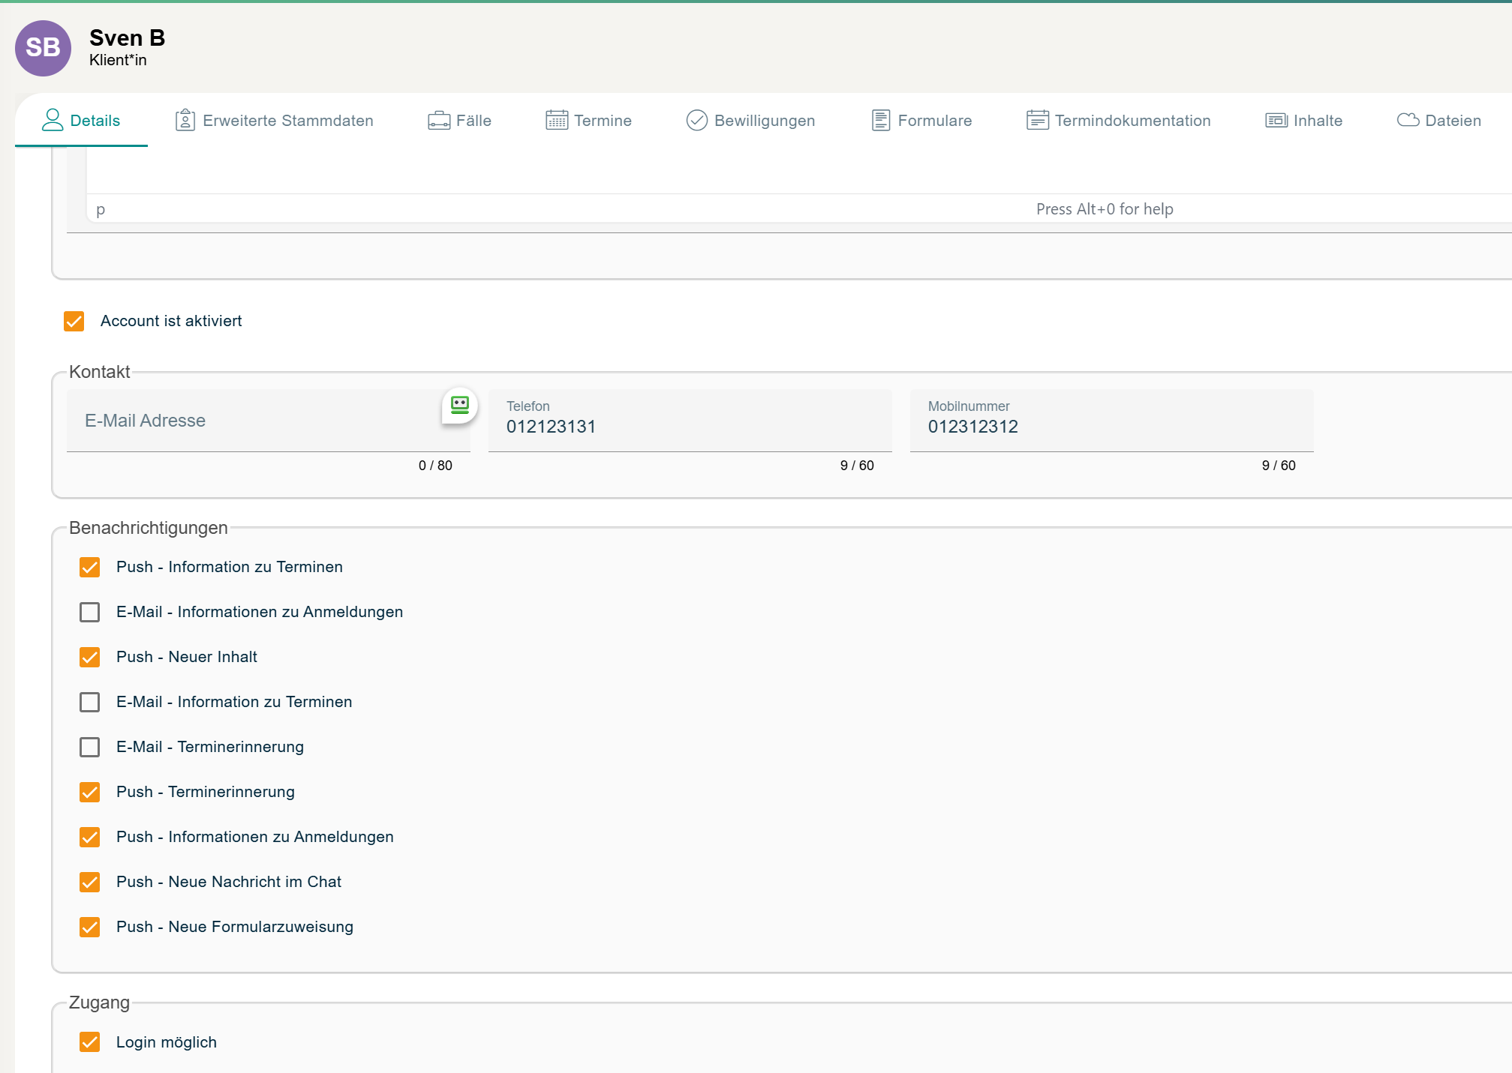
Task: Uncheck Account ist aktiviert
Action: [x=74, y=322]
